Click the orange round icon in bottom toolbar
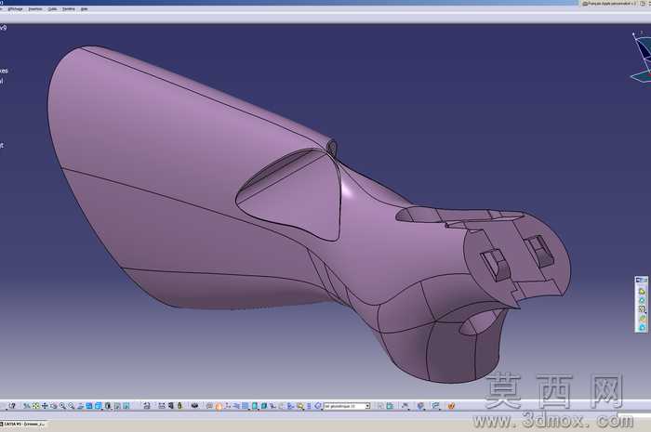Viewport: 651px width, 432px height. tap(219, 406)
